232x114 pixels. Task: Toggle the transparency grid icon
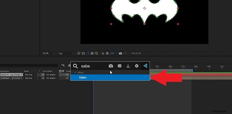point(83,53)
